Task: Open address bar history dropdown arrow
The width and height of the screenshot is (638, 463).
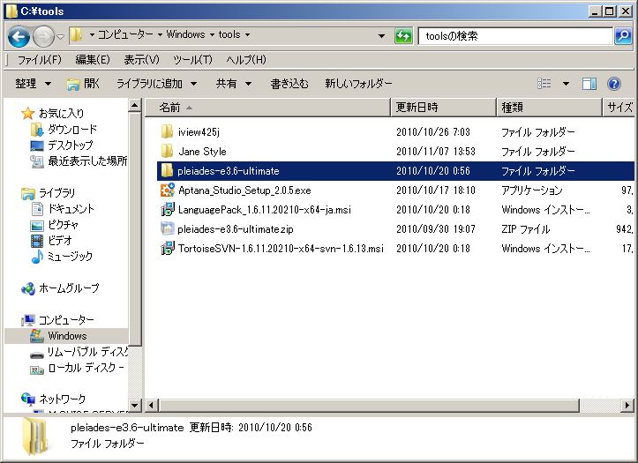Action: point(382,36)
